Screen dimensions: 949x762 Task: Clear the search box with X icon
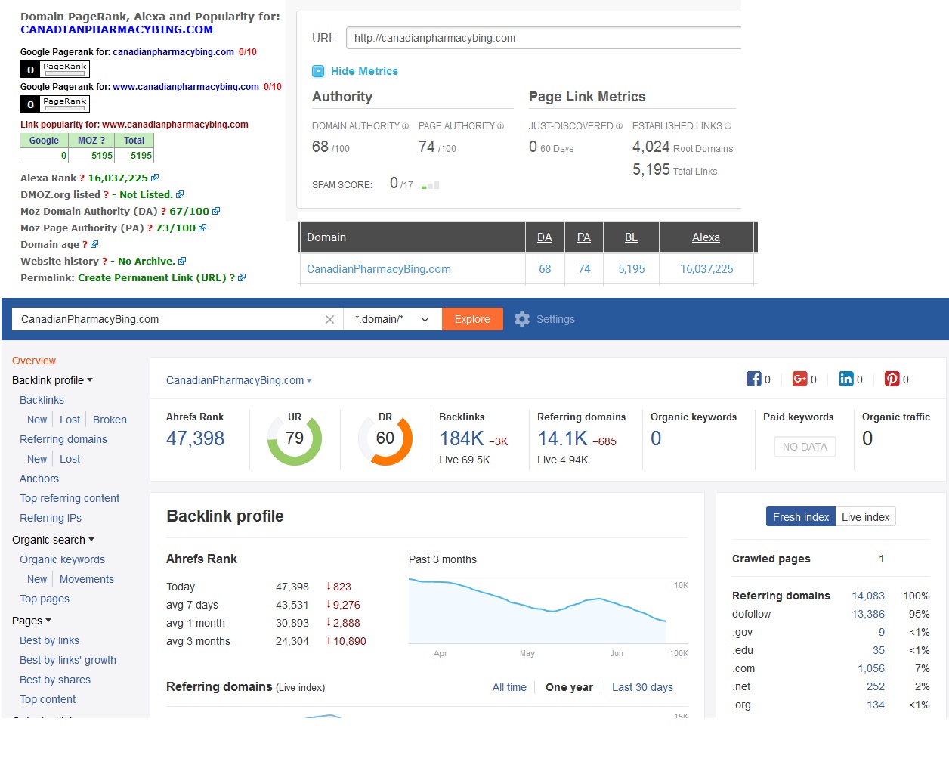(329, 320)
